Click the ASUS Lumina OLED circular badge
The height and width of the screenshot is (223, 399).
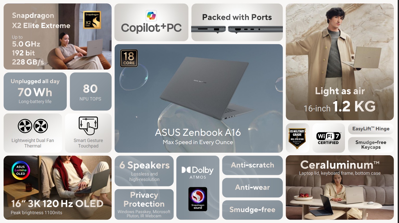(21, 170)
